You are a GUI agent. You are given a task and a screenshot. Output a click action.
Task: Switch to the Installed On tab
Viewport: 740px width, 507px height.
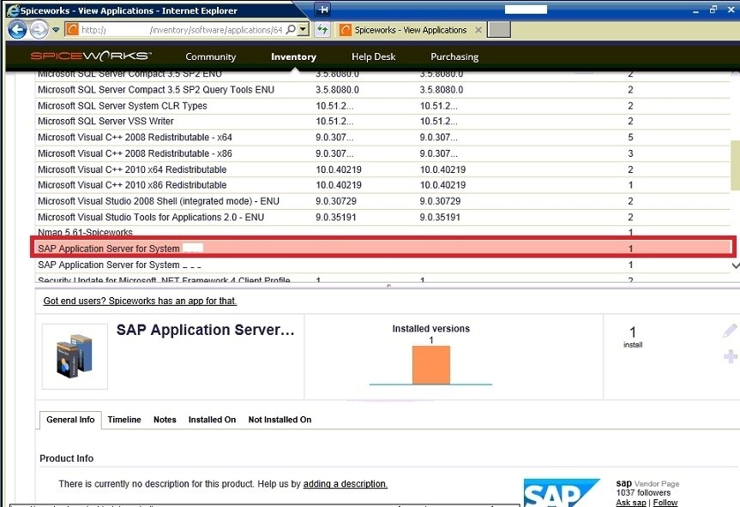click(212, 420)
